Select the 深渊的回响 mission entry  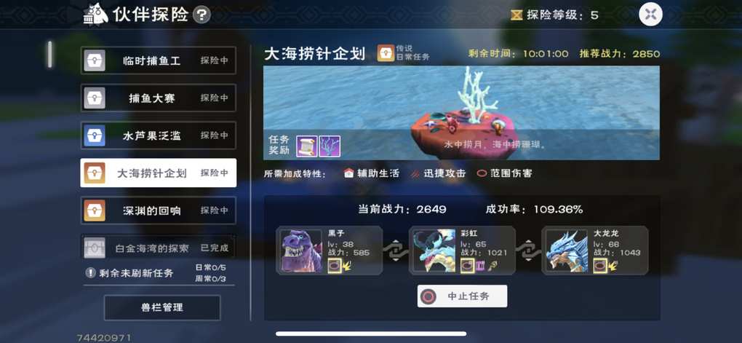[x=158, y=210]
